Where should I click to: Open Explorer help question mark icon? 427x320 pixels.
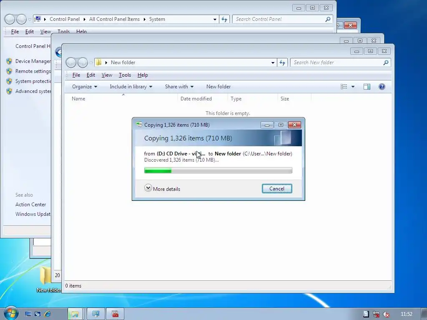(382, 87)
